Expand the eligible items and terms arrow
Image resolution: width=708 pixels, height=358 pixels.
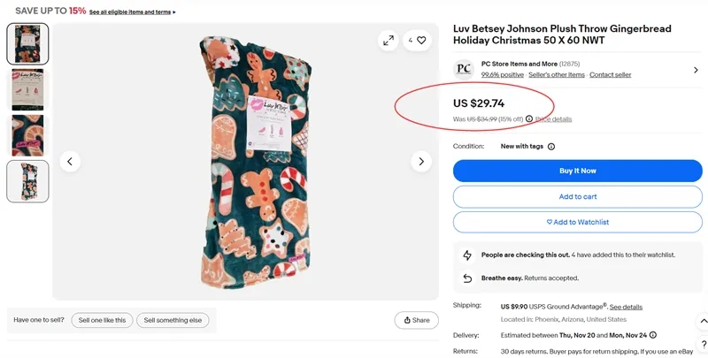(x=174, y=12)
